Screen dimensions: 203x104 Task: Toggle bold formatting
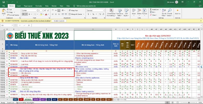(x=23, y=14)
